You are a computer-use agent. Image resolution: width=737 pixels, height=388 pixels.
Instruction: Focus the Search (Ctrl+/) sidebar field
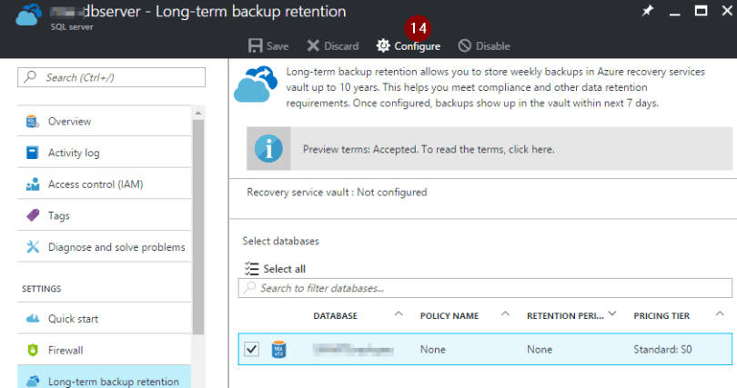pos(111,77)
